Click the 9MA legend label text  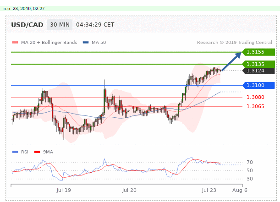pyautogui.click(x=48, y=152)
